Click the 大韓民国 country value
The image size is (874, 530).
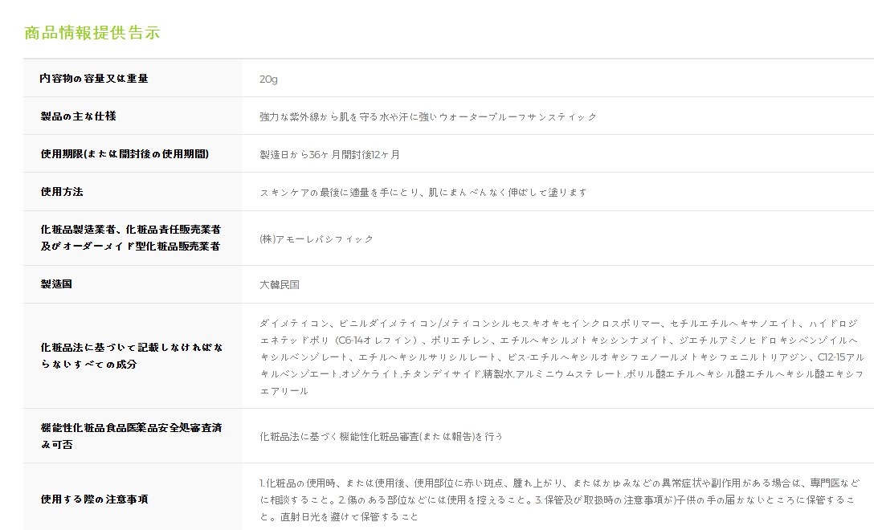click(280, 285)
